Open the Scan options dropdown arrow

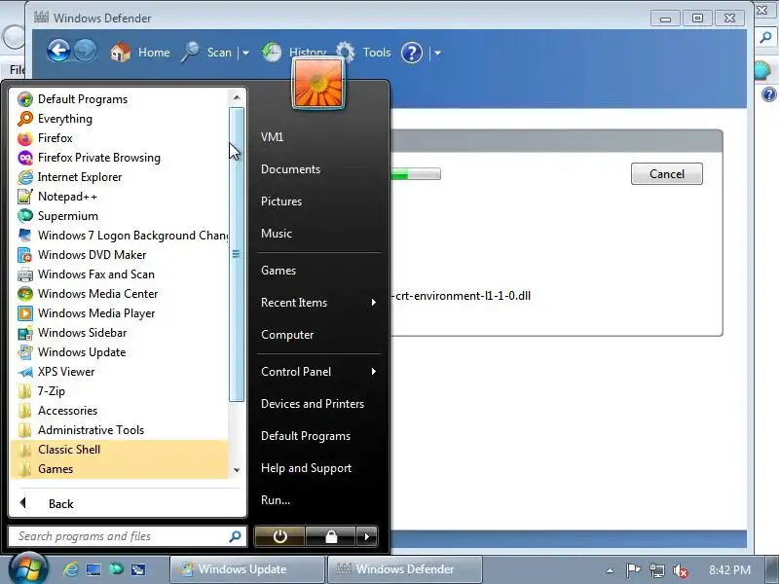coord(245,53)
